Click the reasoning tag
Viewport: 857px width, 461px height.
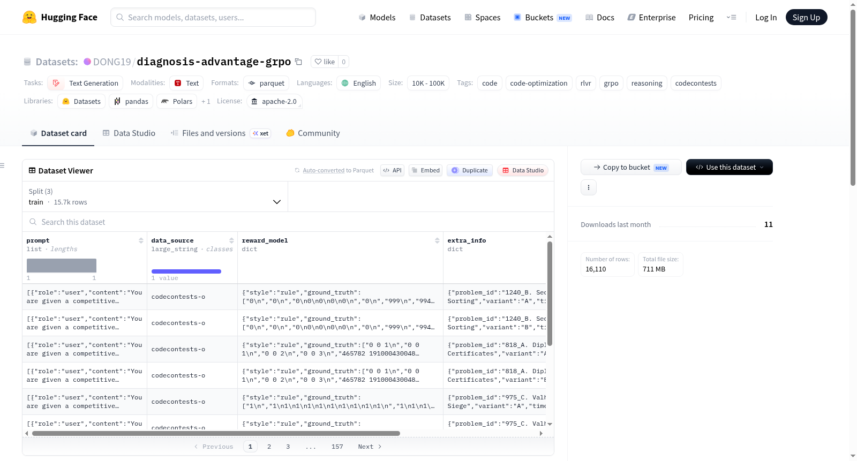coord(647,83)
